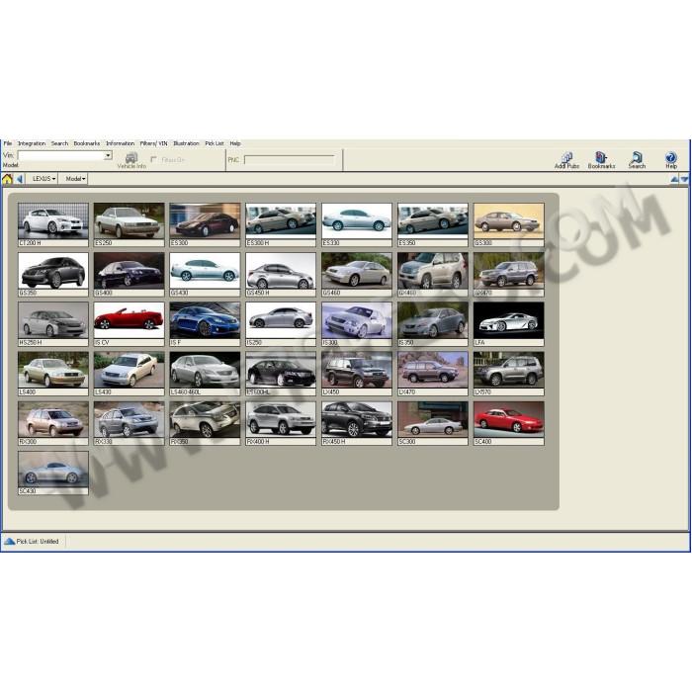Viewport: 692px width, 692px height.
Task: Select the IS250 model thumbnail
Action: point(281,324)
